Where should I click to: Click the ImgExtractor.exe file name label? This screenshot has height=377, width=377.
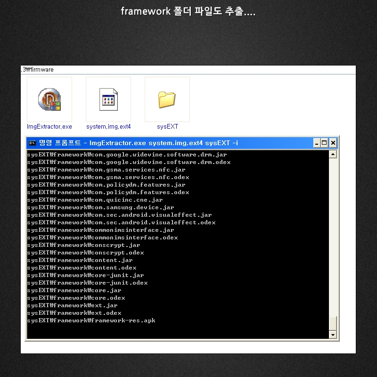tap(49, 126)
